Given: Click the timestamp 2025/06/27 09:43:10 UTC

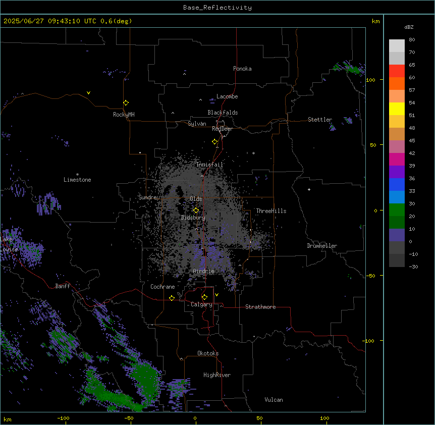Looking at the screenshot, I should point(49,21).
